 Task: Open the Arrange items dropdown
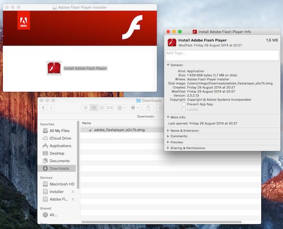121,108
